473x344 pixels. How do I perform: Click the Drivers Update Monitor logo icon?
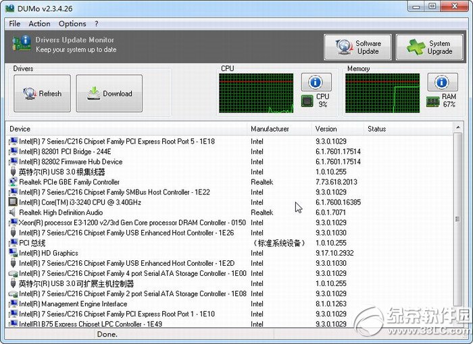(x=22, y=43)
